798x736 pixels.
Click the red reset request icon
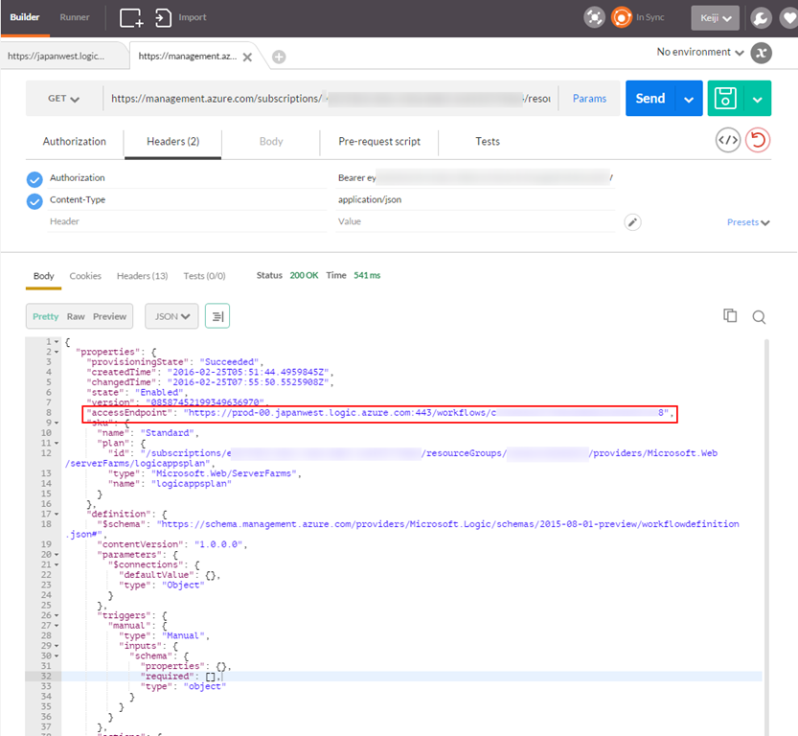(x=759, y=140)
